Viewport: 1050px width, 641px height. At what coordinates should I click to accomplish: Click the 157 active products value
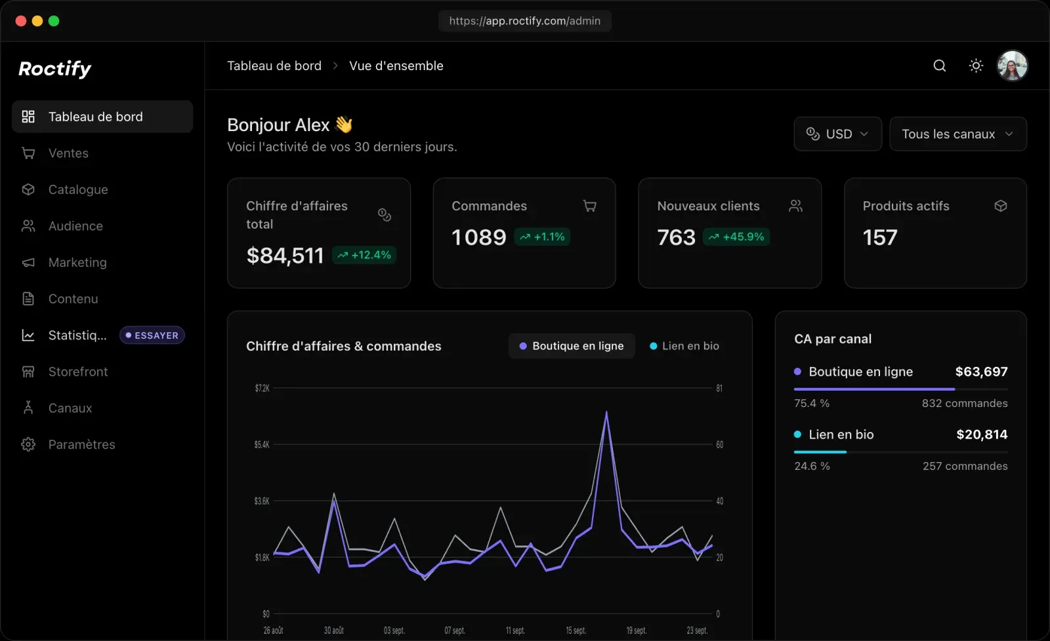(x=880, y=237)
